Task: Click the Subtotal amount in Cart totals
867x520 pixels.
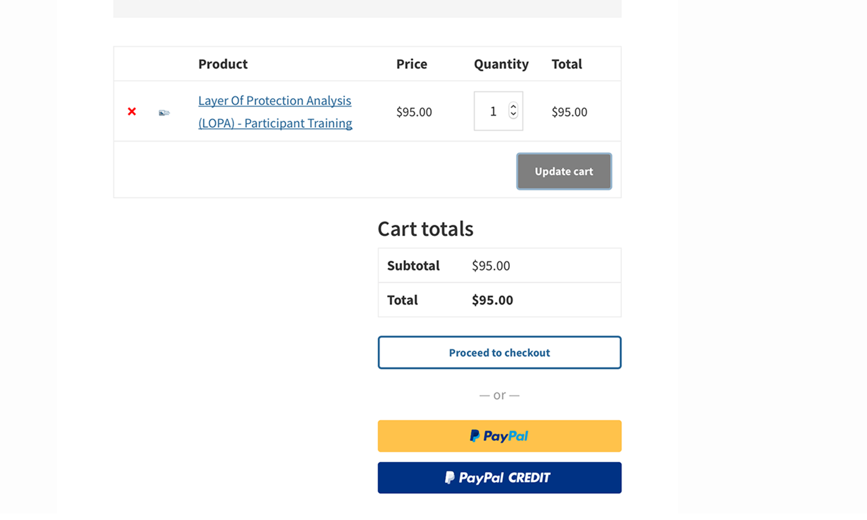Action: (x=491, y=266)
